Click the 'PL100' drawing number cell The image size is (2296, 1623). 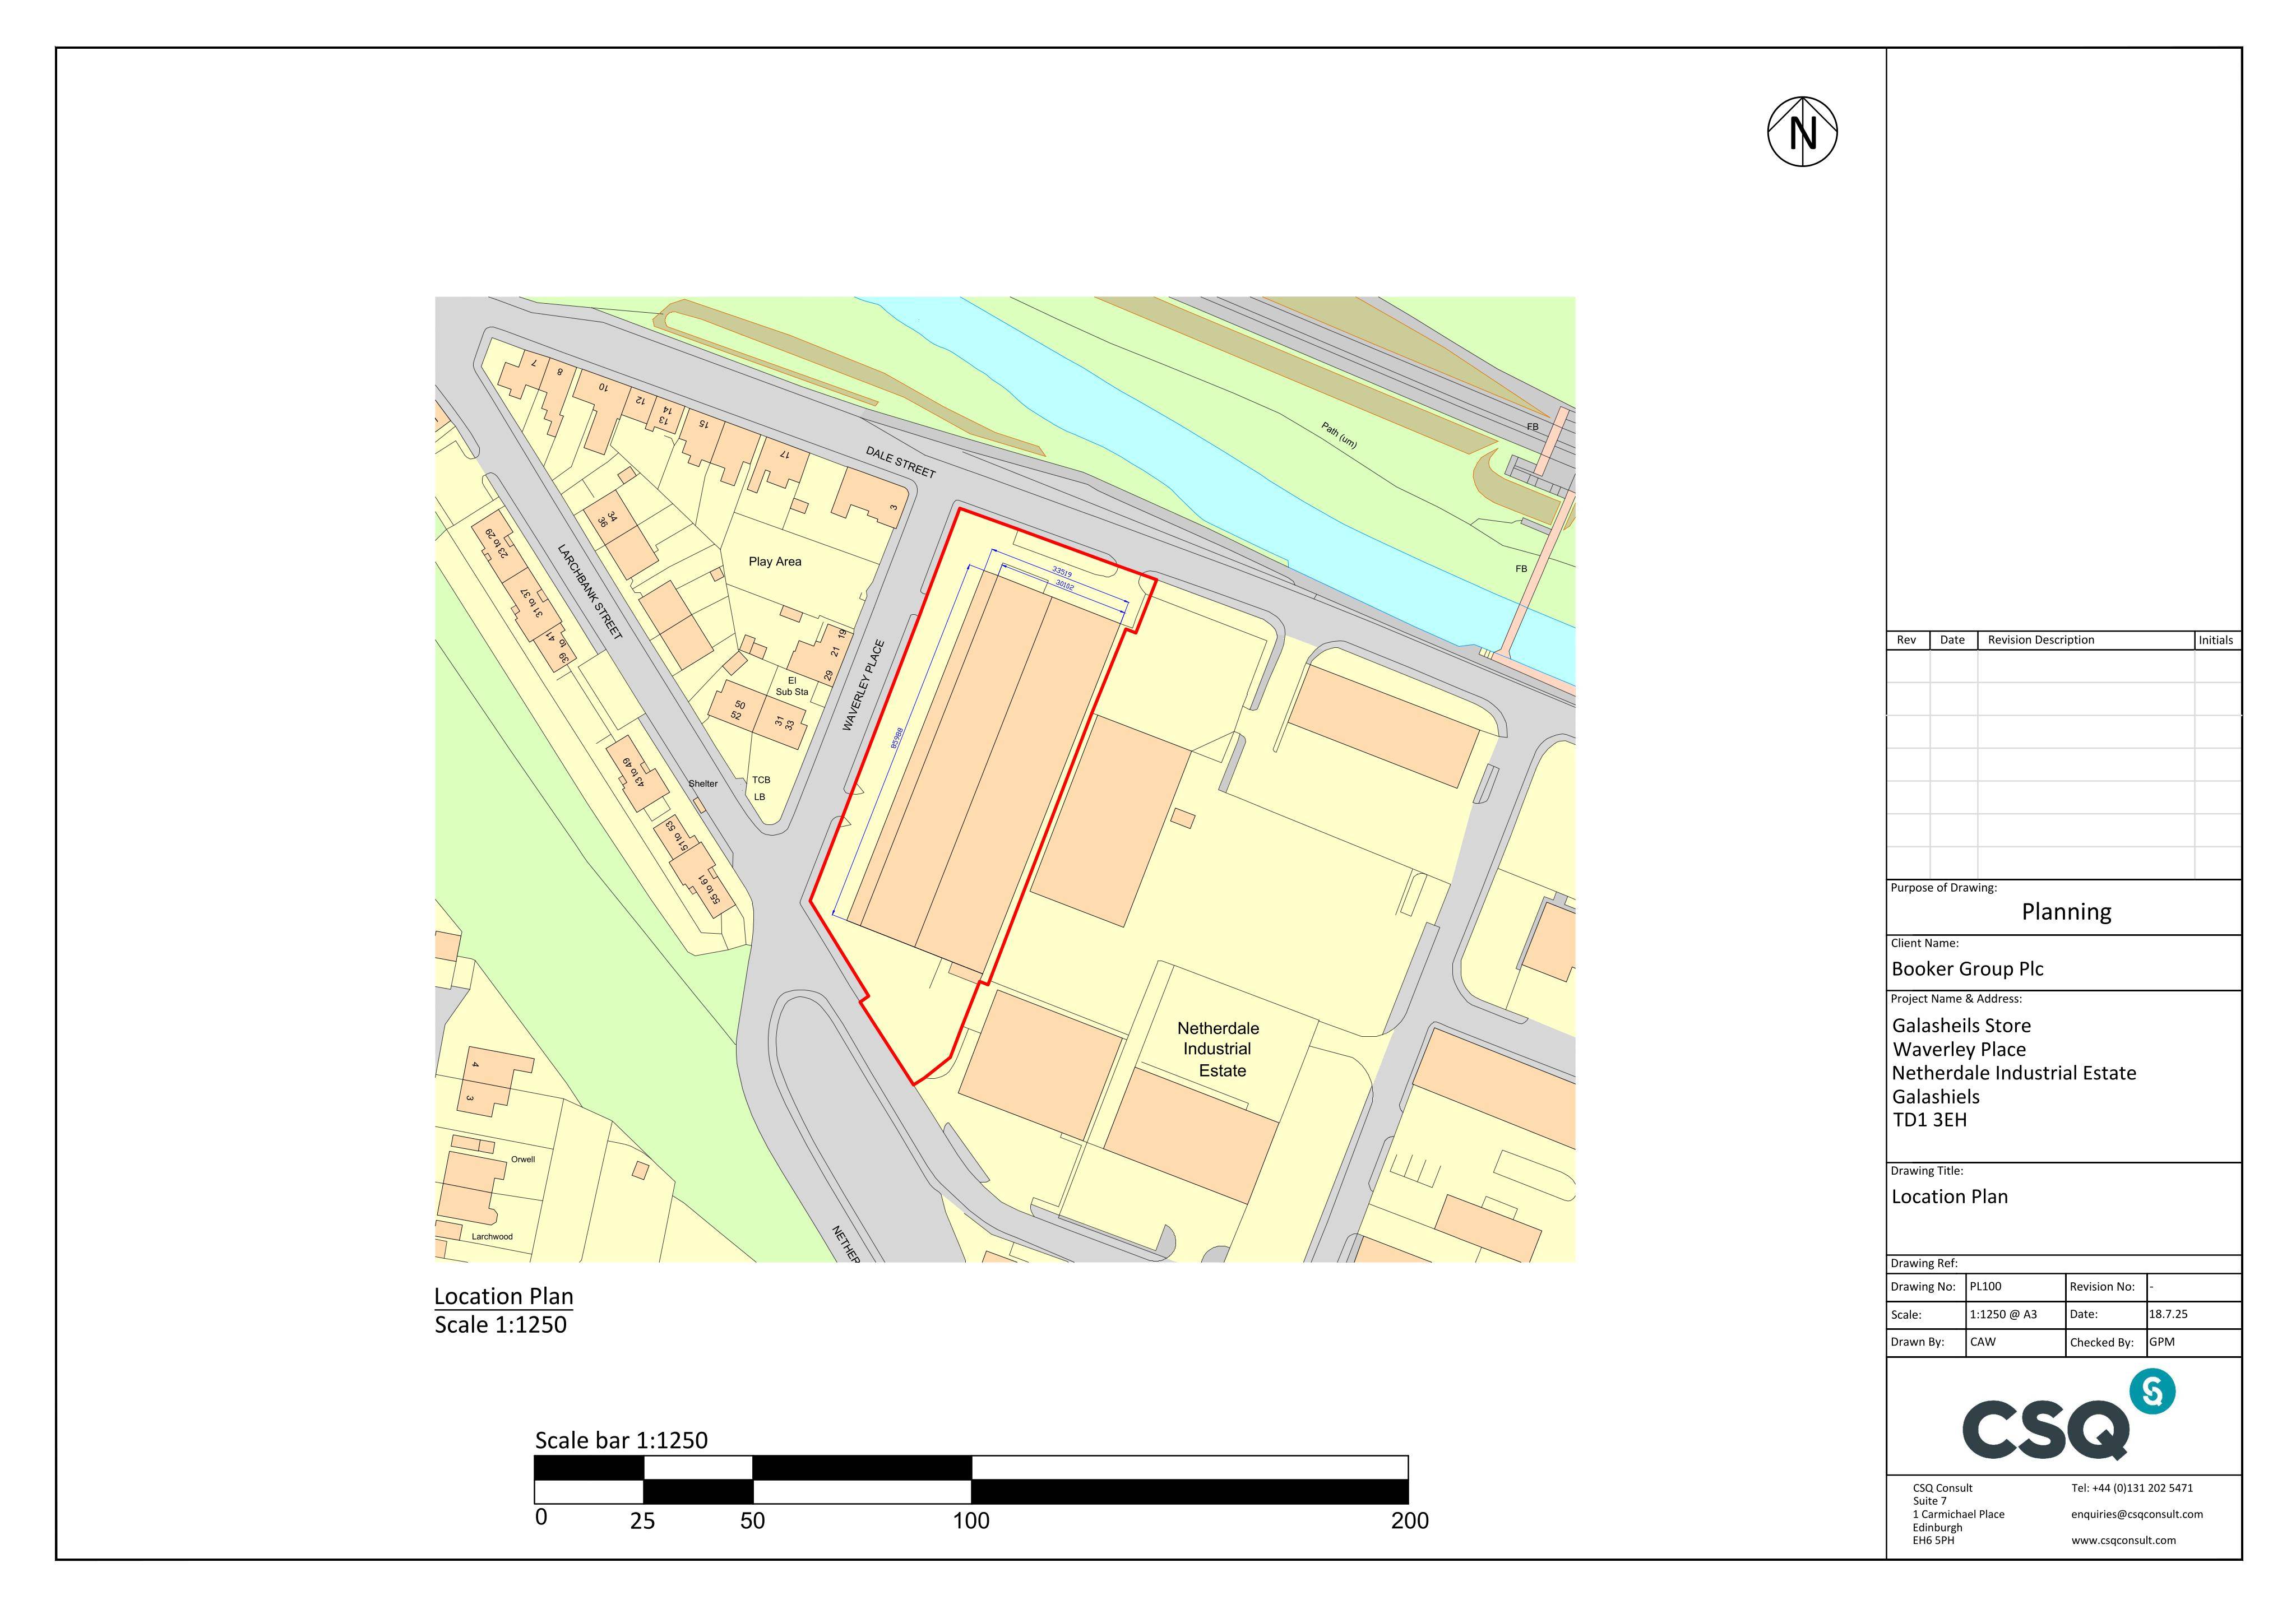(2016, 1287)
